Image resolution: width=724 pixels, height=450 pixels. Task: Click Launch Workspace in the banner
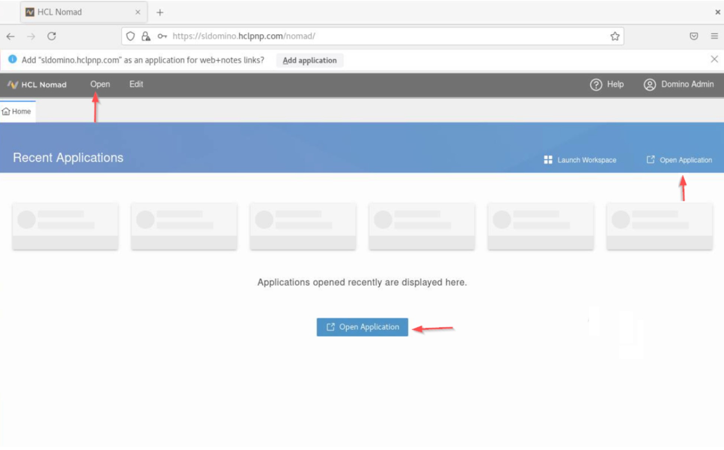coord(580,160)
